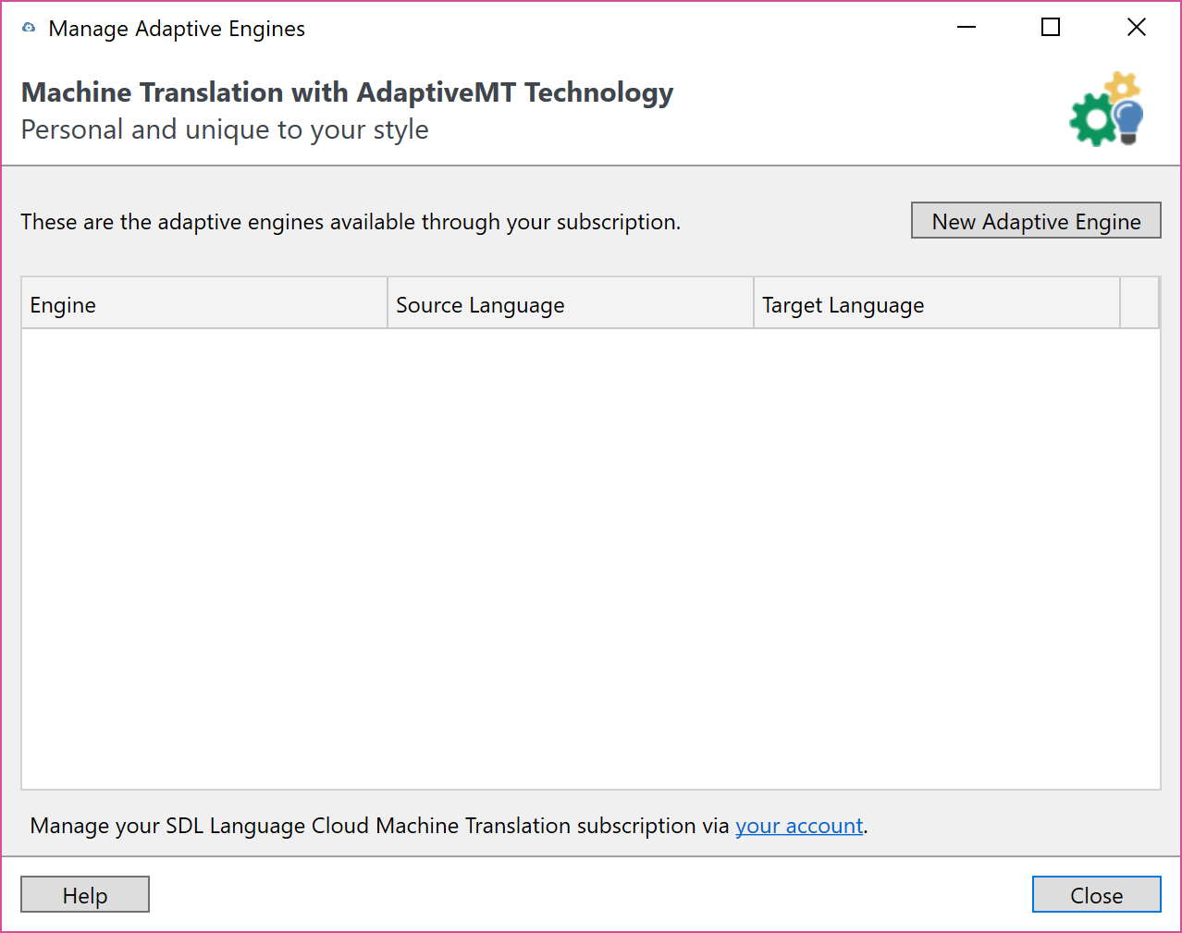This screenshot has width=1182, height=933.
Task: Click the divider between Engine and Source Language headers
Action: [388, 304]
